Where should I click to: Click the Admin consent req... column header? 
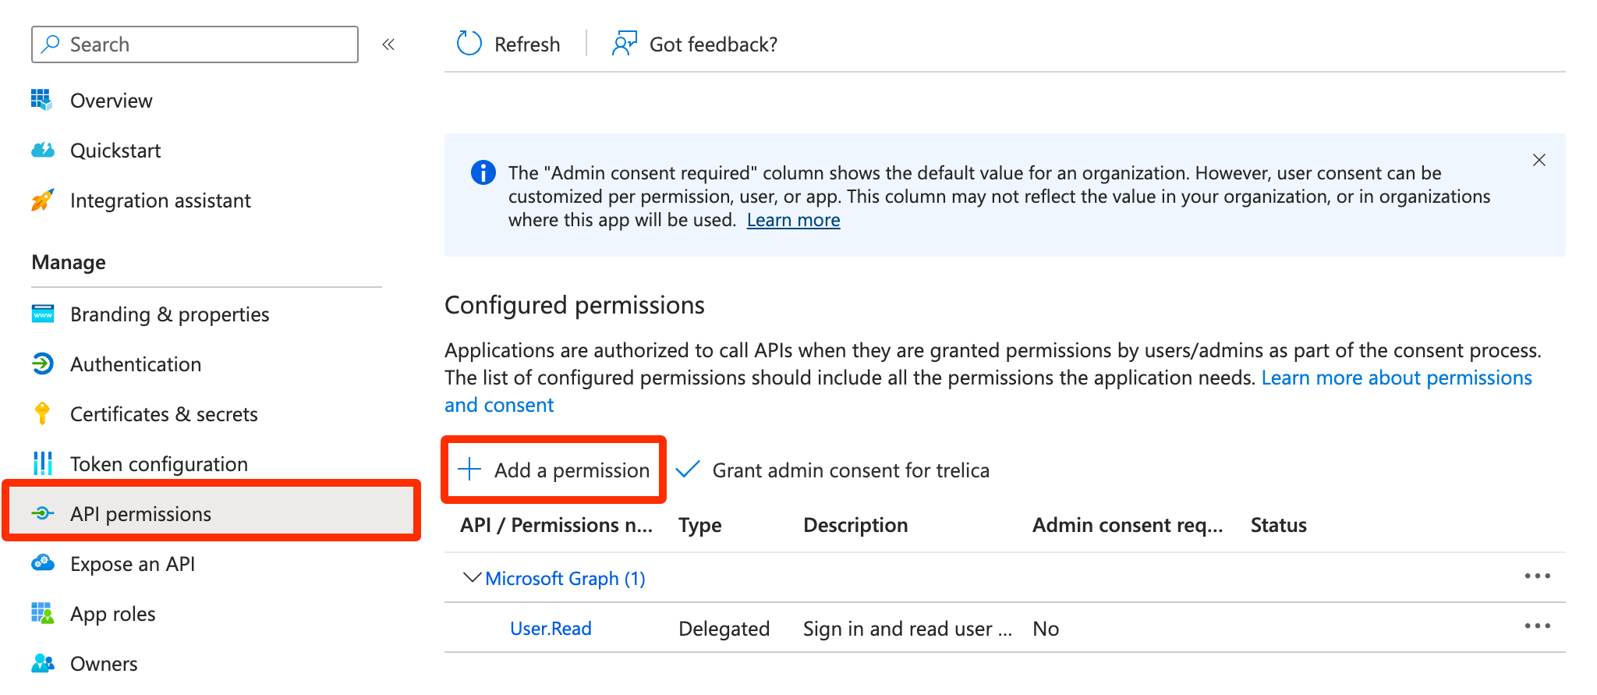(1128, 525)
